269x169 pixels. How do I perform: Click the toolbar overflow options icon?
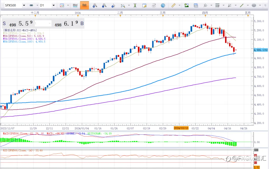[265, 5]
